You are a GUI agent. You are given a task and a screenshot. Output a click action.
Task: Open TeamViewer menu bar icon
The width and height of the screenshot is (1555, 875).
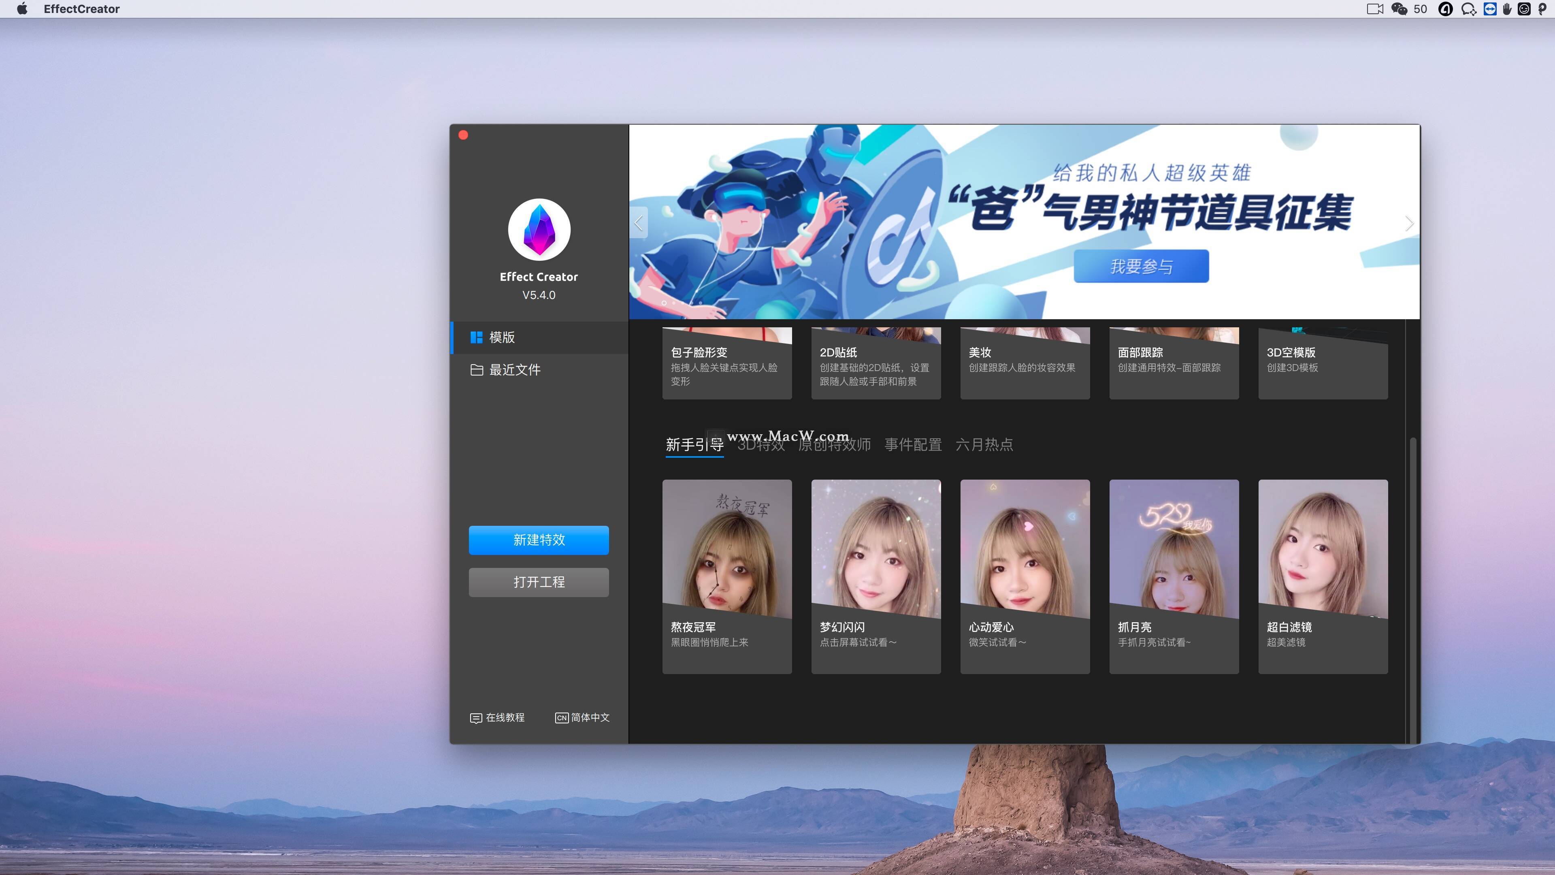pos(1490,9)
